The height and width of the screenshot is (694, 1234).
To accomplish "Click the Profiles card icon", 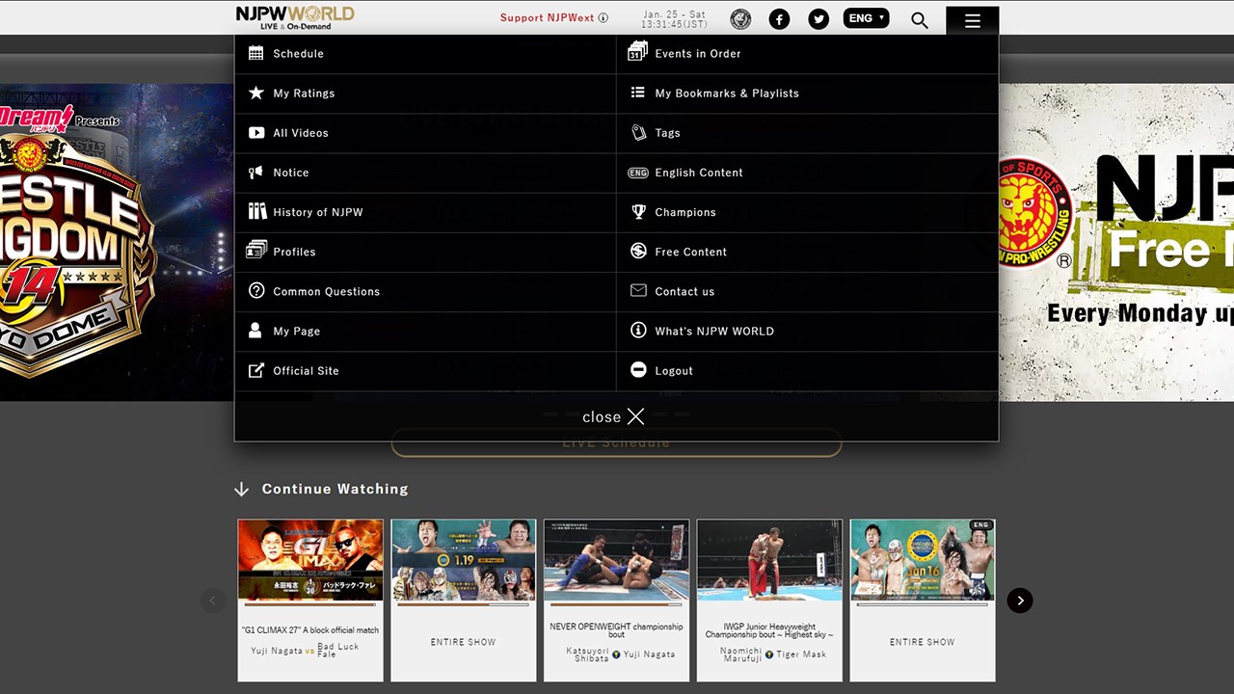I will pyautogui.click(x=255, y=250).
